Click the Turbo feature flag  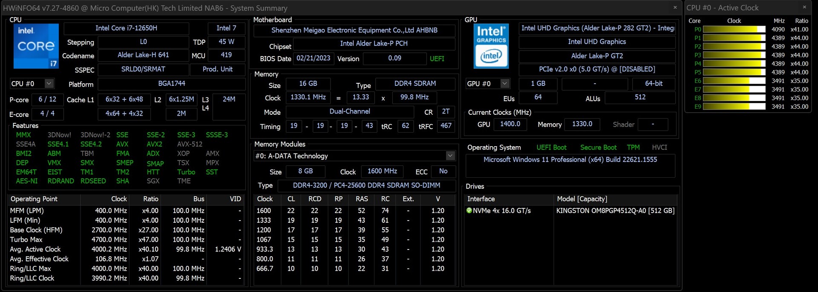point(186,172)
